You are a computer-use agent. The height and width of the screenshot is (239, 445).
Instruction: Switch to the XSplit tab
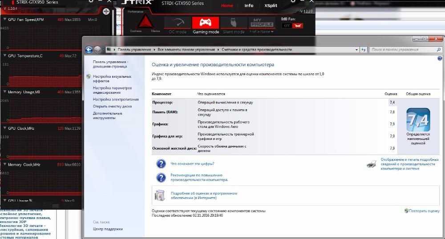click(271, 5)
